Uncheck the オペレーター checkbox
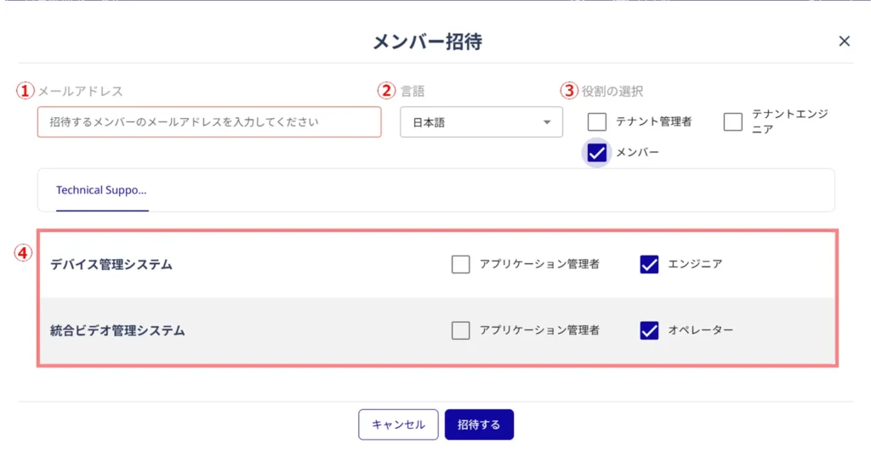Viewport: 871px width, 461px height. (649, 330)
